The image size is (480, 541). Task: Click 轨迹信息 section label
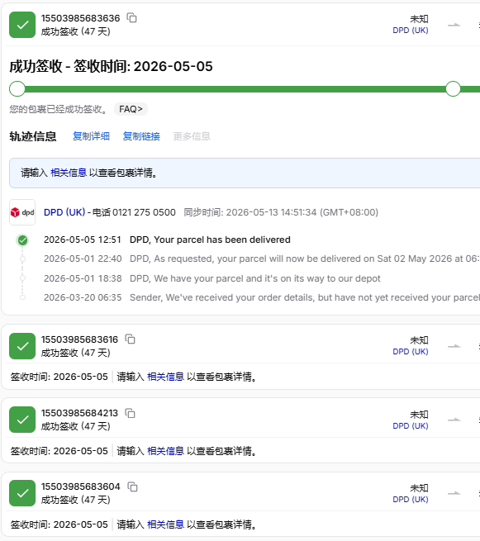[x=33, y=136]
